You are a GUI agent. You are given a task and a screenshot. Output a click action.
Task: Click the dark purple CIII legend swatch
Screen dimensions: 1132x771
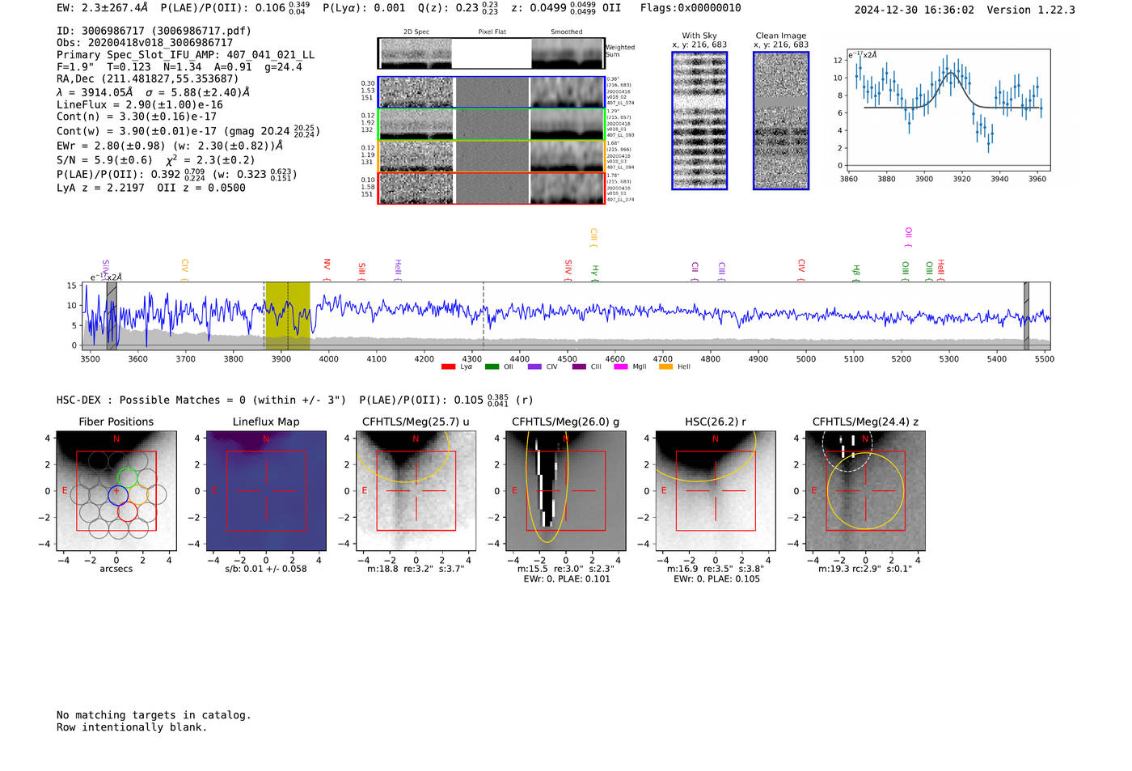pos(579,366)
